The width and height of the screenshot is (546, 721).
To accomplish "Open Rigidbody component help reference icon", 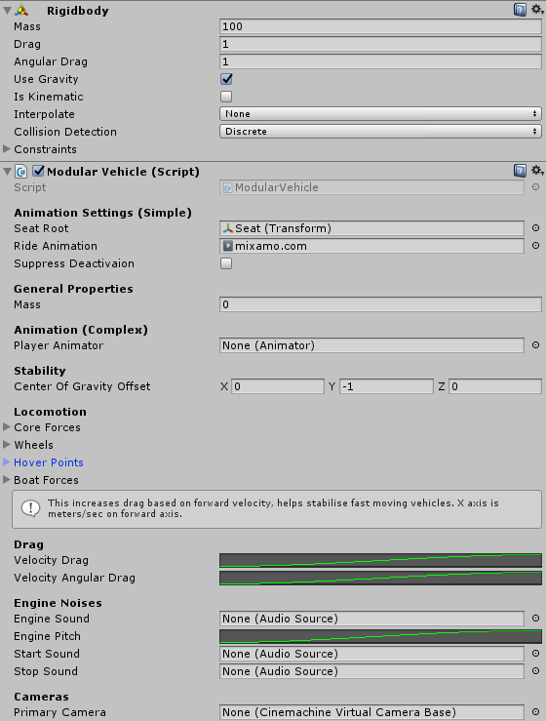I will (x=520, y=10).
